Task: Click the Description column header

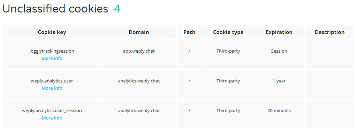Action: point(330,32)
